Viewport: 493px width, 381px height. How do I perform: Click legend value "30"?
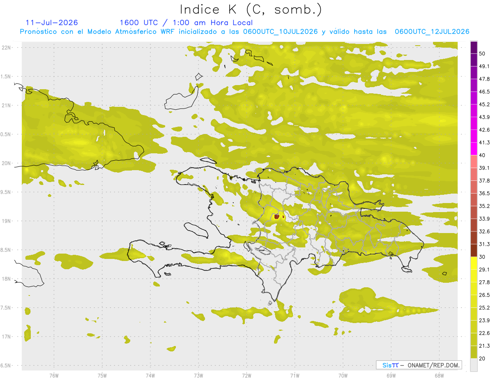tap(482, 257)
